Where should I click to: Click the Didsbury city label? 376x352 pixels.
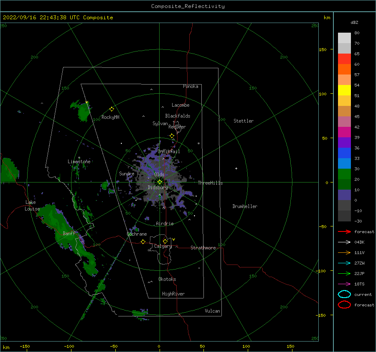pyautogui.click(x=158, y=188)
